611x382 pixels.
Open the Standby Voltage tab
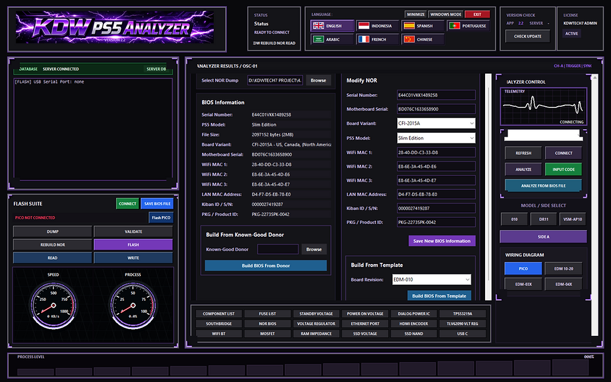[x=316, y=314]
